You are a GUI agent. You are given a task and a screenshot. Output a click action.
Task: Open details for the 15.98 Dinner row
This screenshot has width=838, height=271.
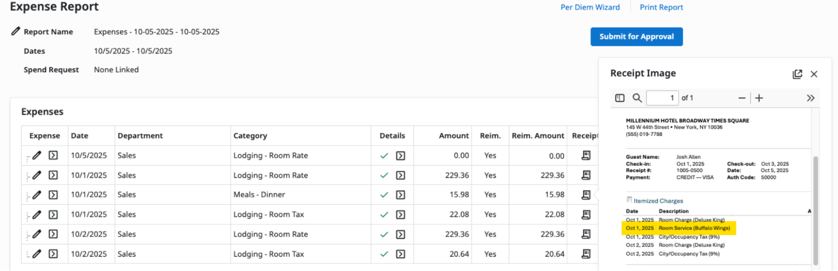tap(400, 195)
